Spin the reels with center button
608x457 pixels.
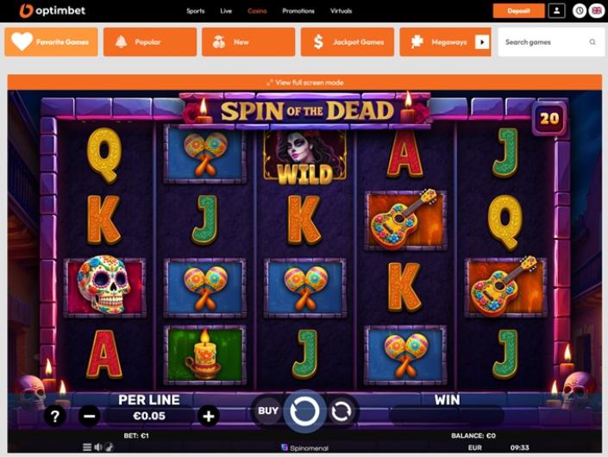click(304, 411)
